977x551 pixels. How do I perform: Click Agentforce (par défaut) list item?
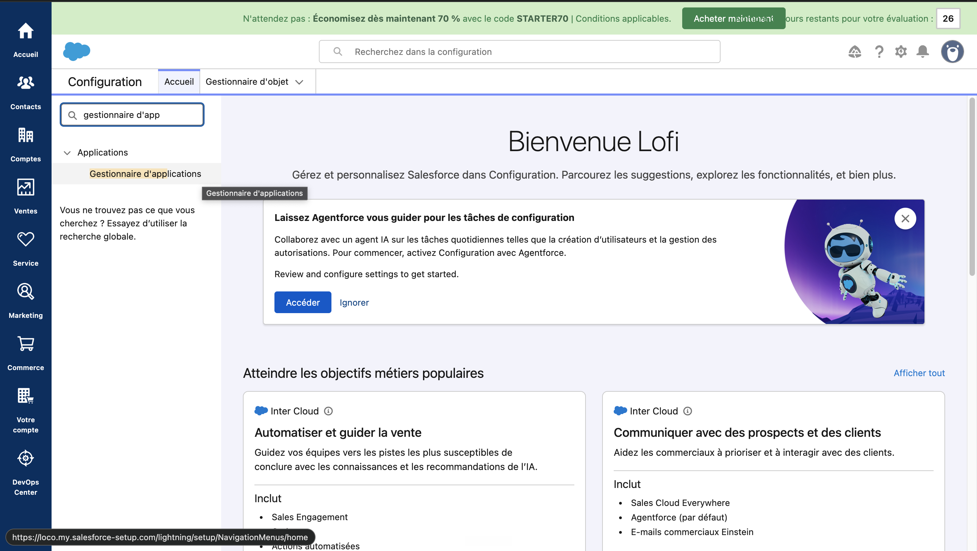pyautogui.click(x=679, y=517)
